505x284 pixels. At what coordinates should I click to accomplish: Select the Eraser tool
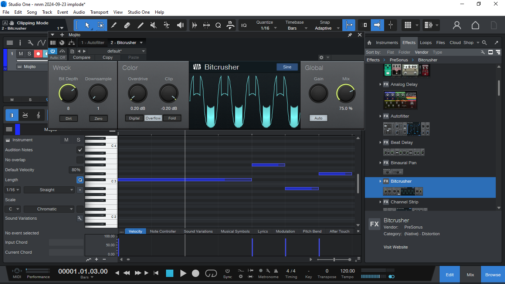[127, 25]
